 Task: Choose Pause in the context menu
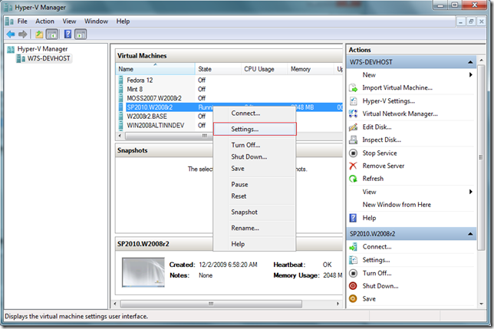255,185
